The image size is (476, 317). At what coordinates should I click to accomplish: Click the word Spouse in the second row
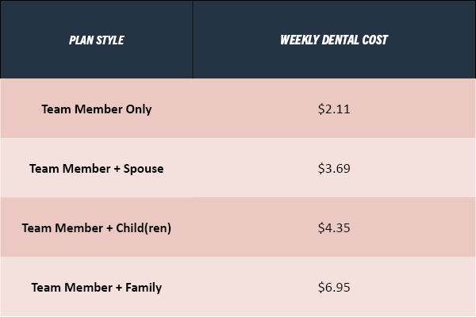pos(144,169)
